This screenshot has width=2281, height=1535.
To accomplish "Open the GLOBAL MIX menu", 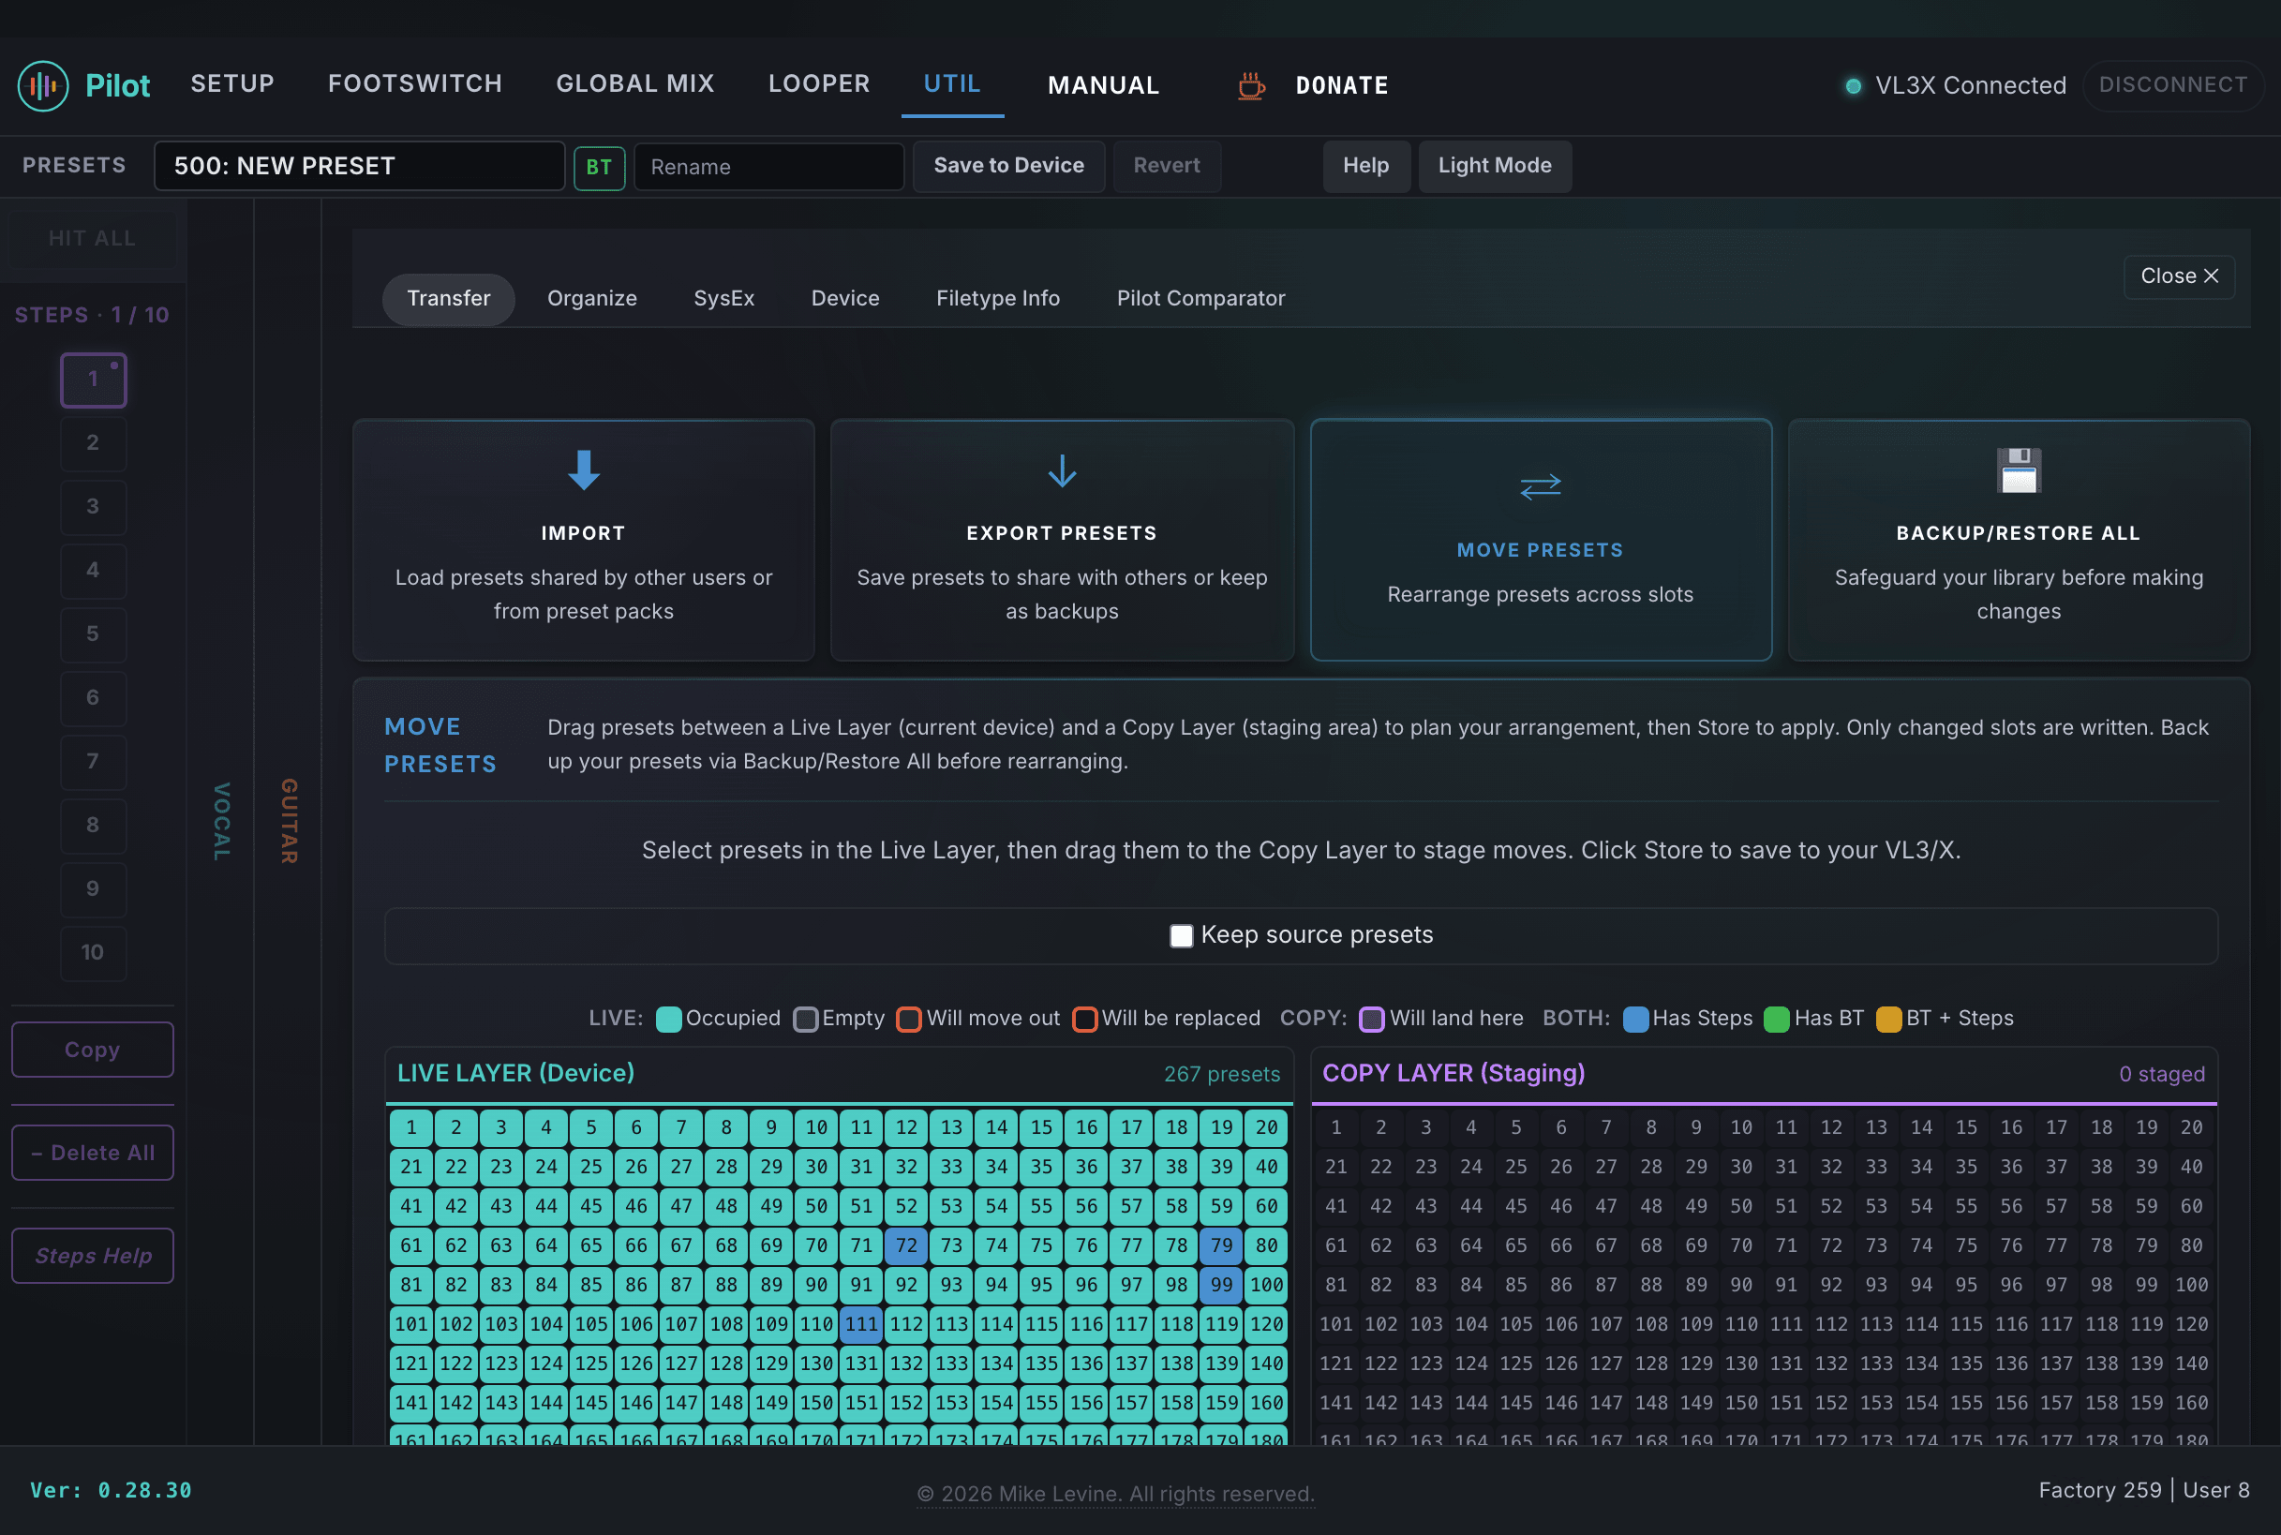I will click(x=635, y=84).
